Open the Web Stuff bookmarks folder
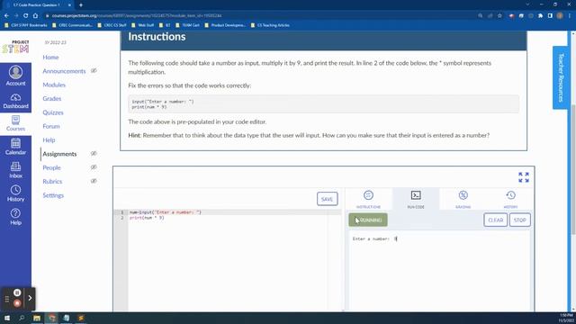This screenshot has width=576, height=324. pyautogui.click(x=142, y=25)
